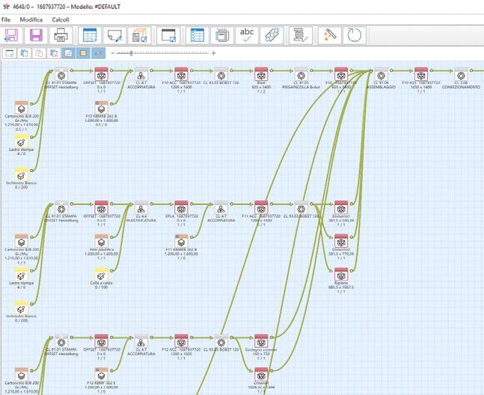
Task: Click the magic wand with stars icon
Action: coord(330,35)
